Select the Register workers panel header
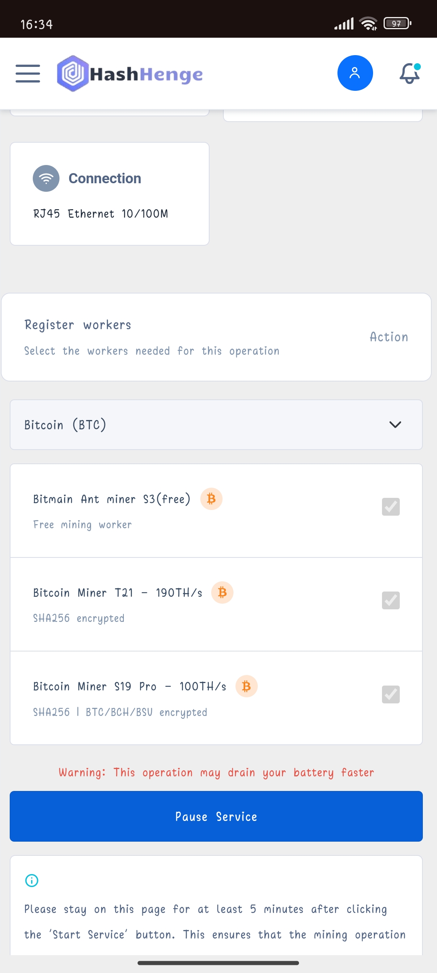This screenshot has width=437, height=973. pyautogui.click(x=78, y=324)
